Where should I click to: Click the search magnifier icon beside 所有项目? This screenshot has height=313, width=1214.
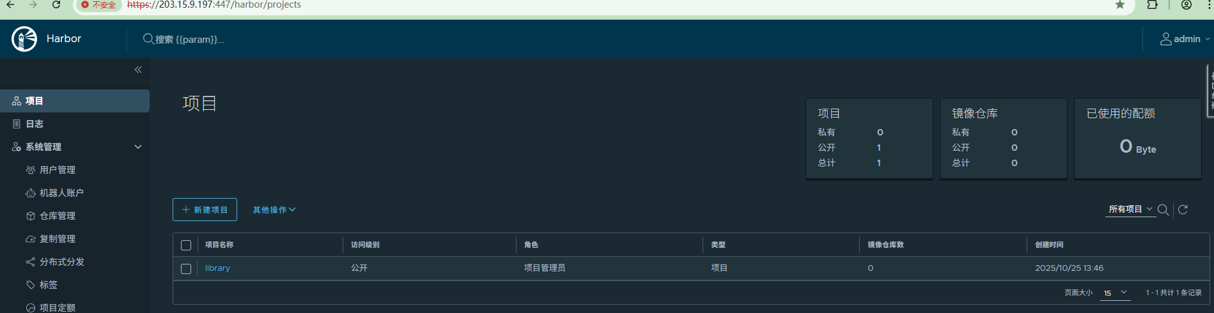1163,210
